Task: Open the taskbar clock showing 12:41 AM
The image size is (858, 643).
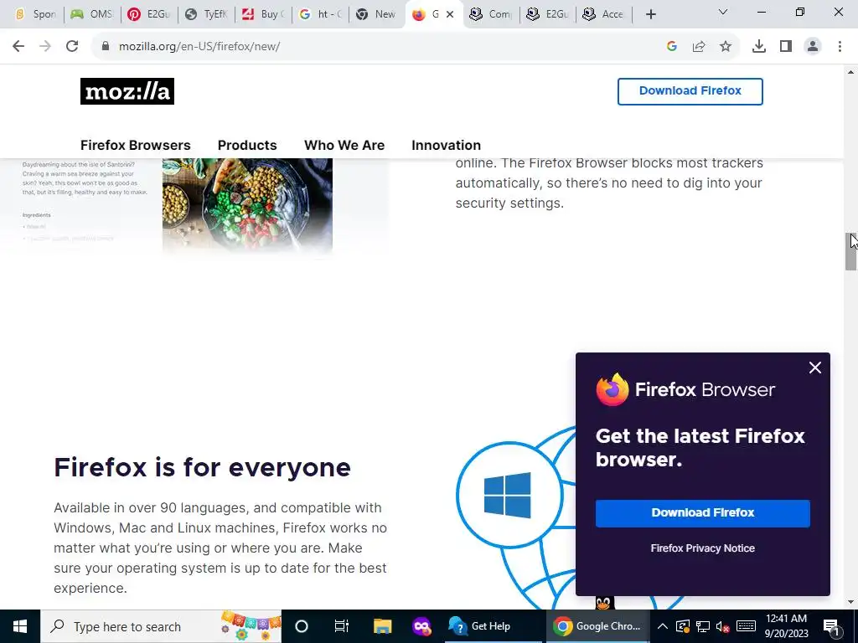Action: [786, 626]
